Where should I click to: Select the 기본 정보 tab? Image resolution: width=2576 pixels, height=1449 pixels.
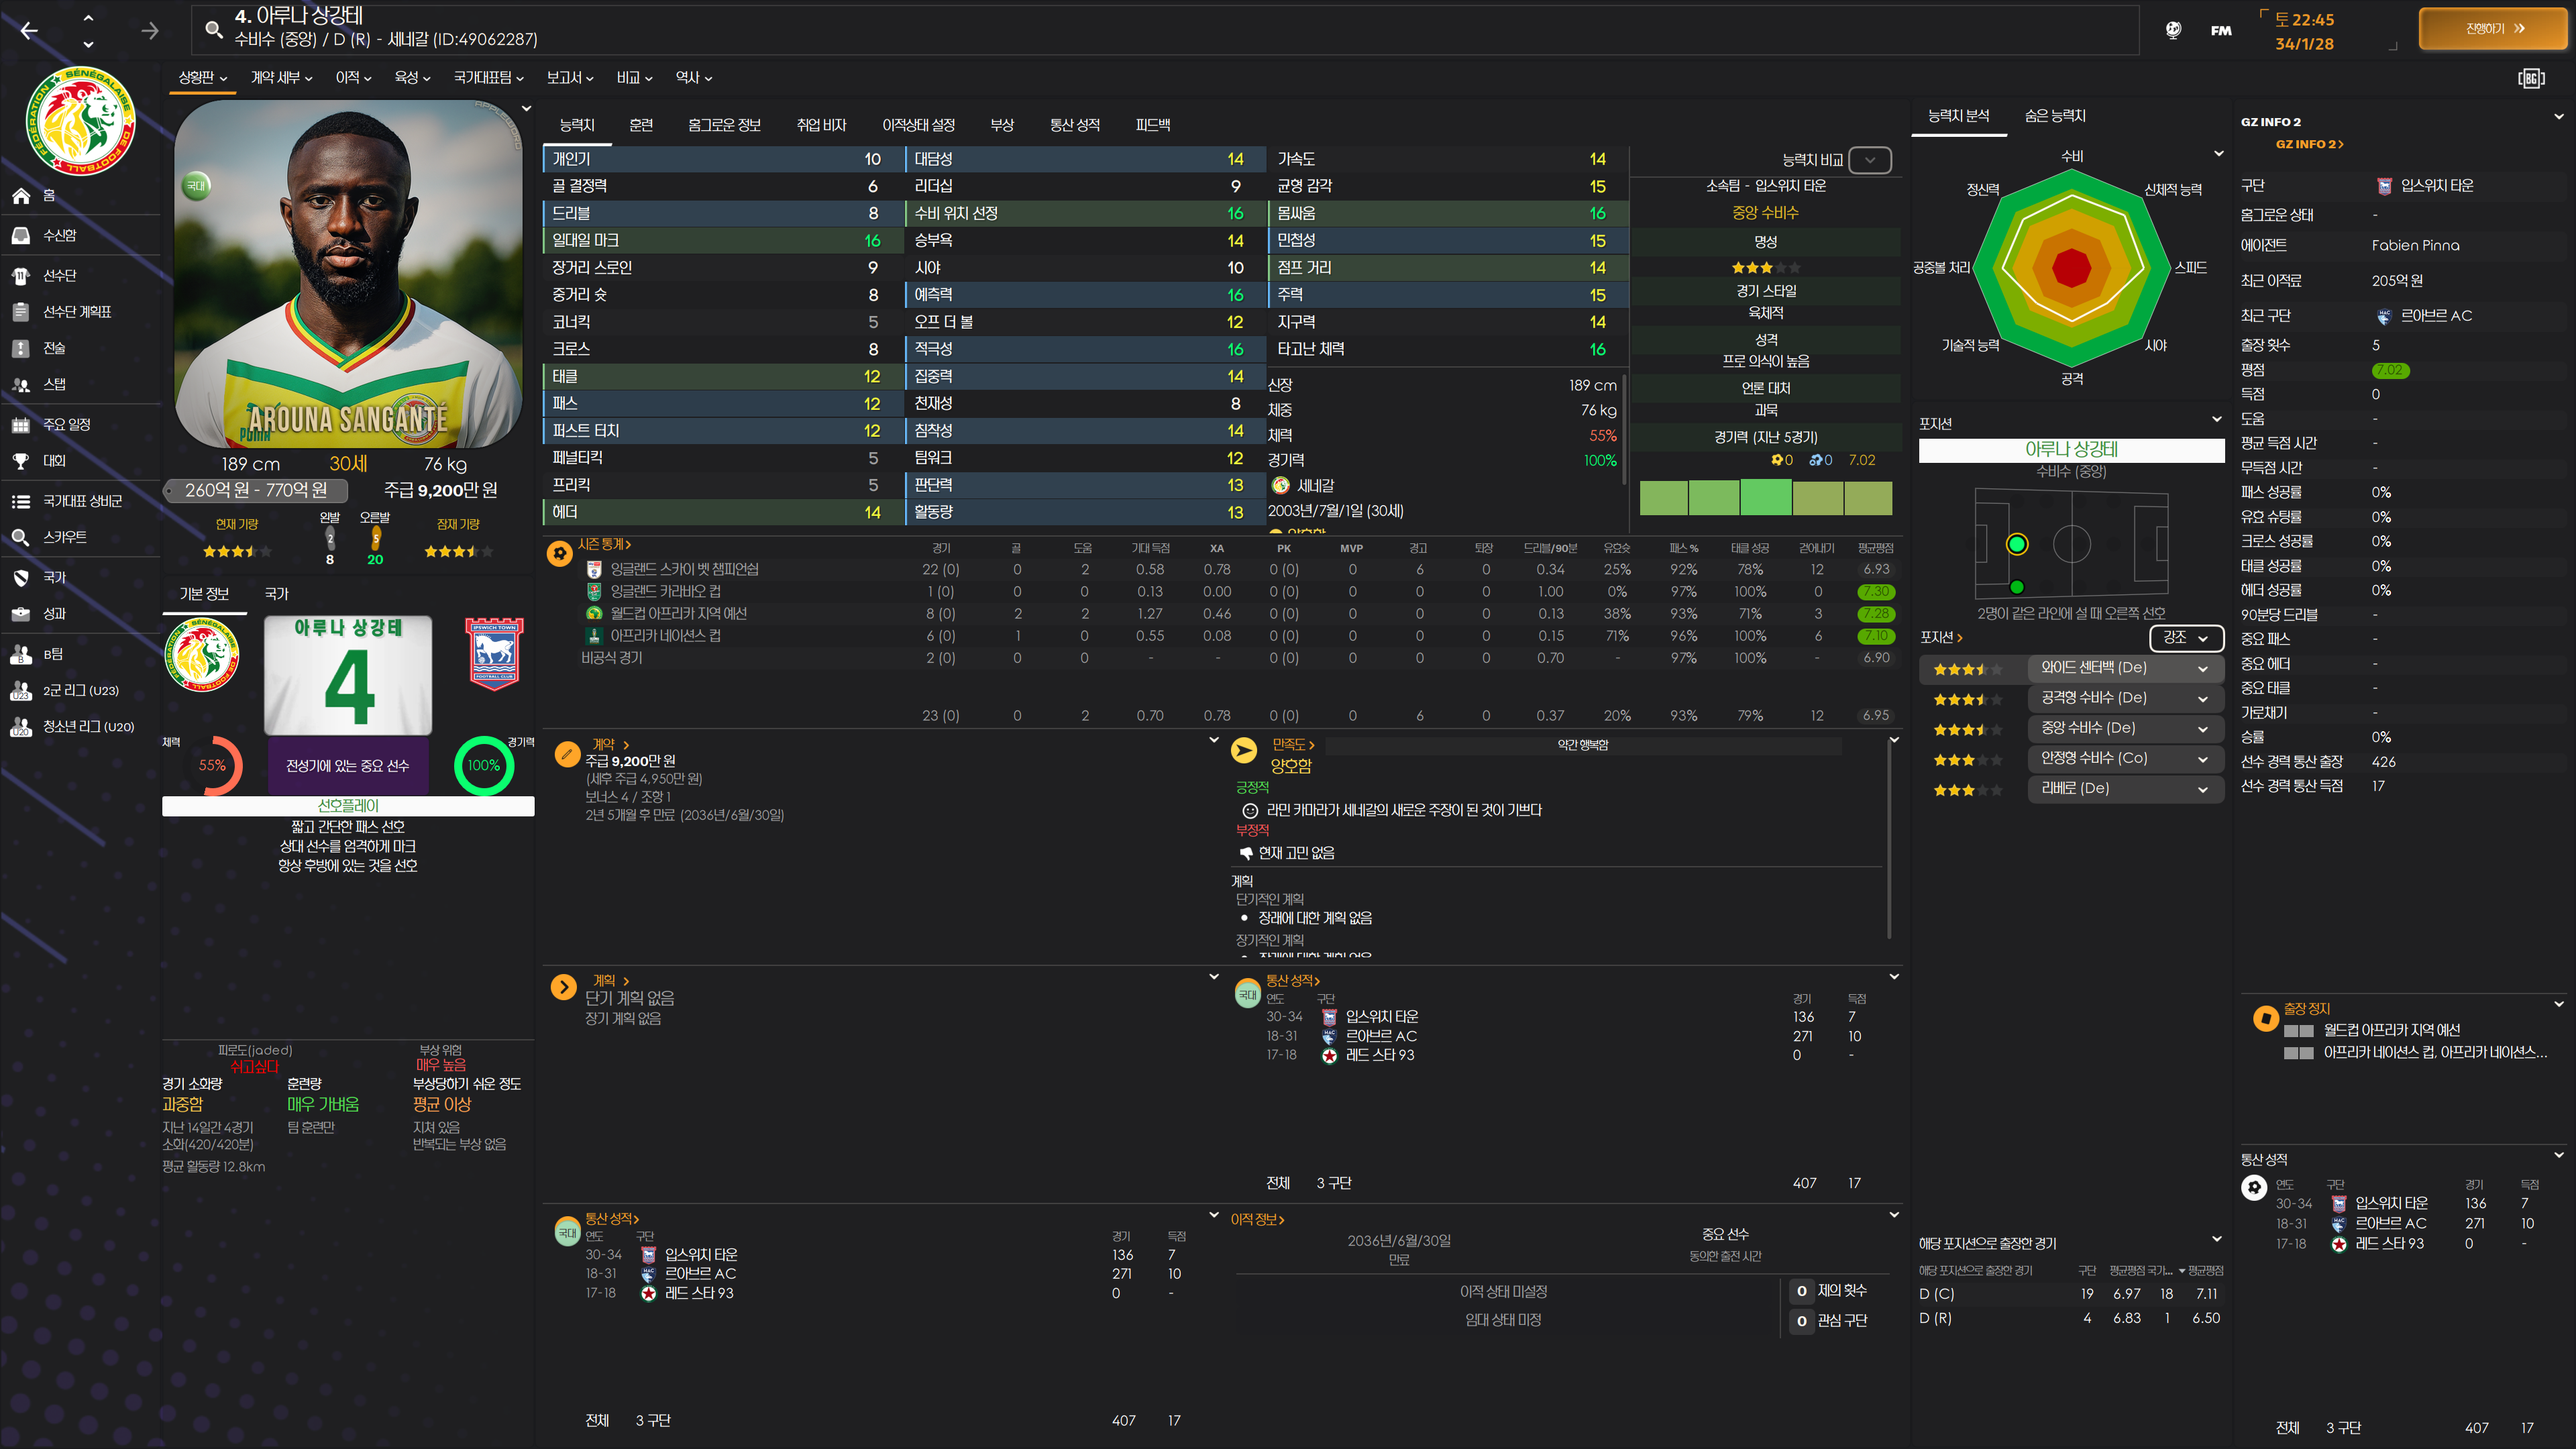pos(204,594)
